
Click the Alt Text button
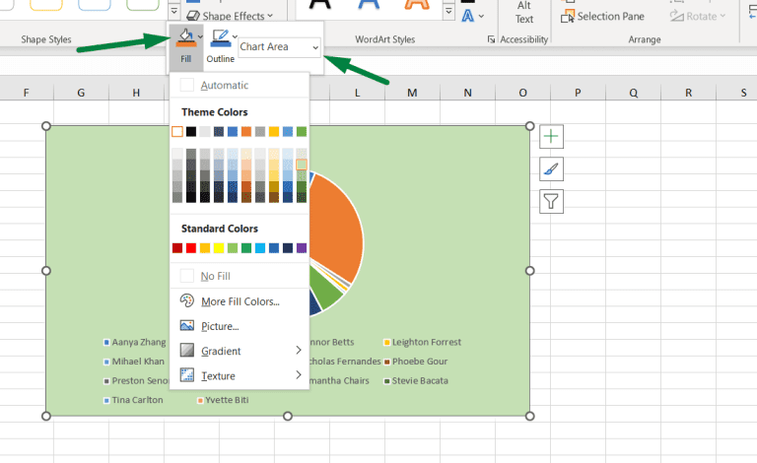point(523,12)
